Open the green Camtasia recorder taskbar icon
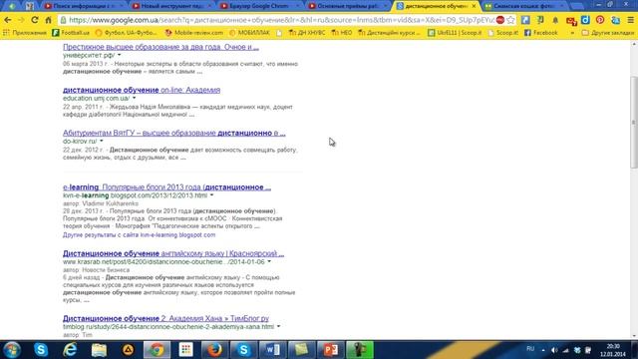This screenshot has height=359, width=638. pos(360,350)
